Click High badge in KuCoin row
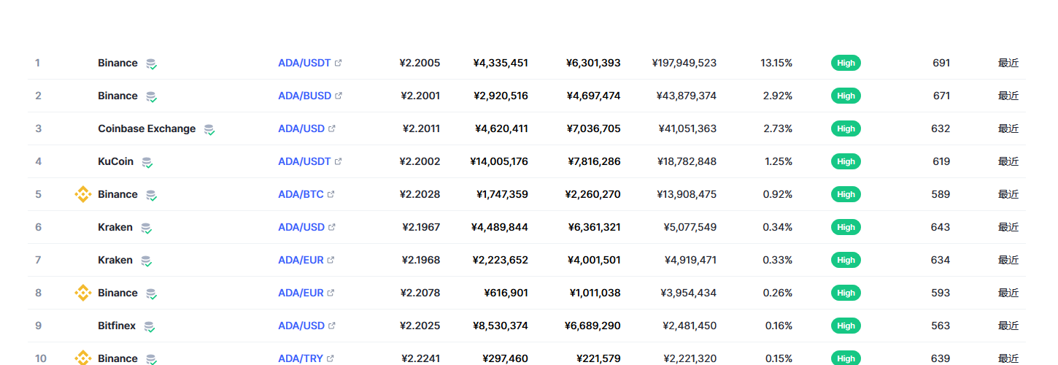The width and height of the screenshot is (1058, 365). click(x=846, y=161)
